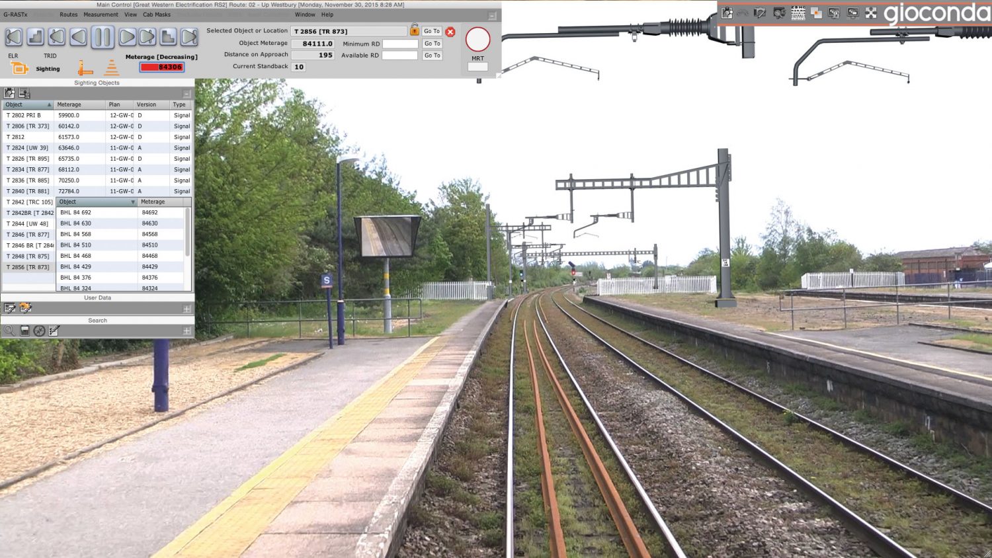This screenshot has height=558, width=992.
Task: Pause playback with the pause button
Action: click(103, 37)
